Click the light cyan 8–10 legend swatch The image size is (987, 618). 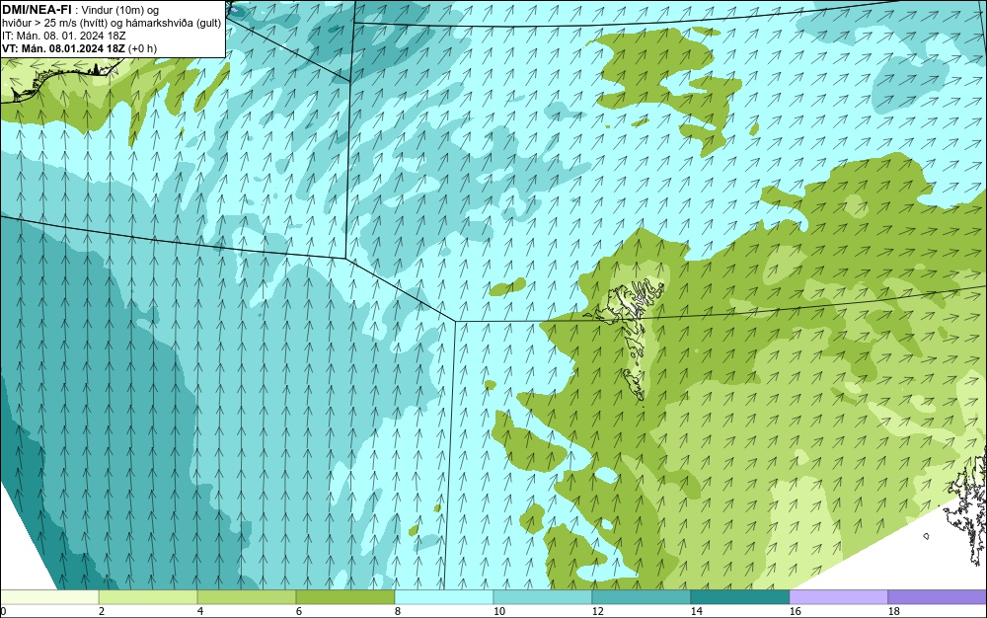tap(444, 597)
